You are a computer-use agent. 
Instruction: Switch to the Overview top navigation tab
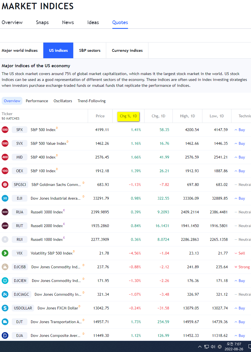(12, 22)
